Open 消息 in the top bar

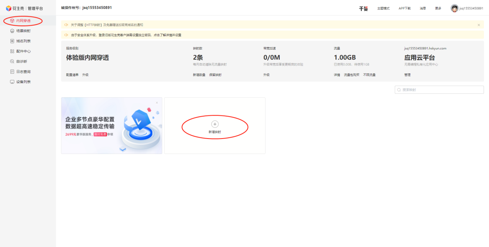(x=423, y=8)
